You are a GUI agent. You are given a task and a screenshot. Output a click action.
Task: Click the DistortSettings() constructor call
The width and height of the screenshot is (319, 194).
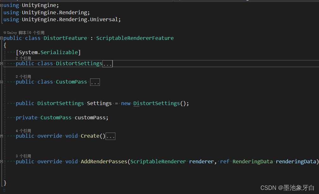[159, 103]
